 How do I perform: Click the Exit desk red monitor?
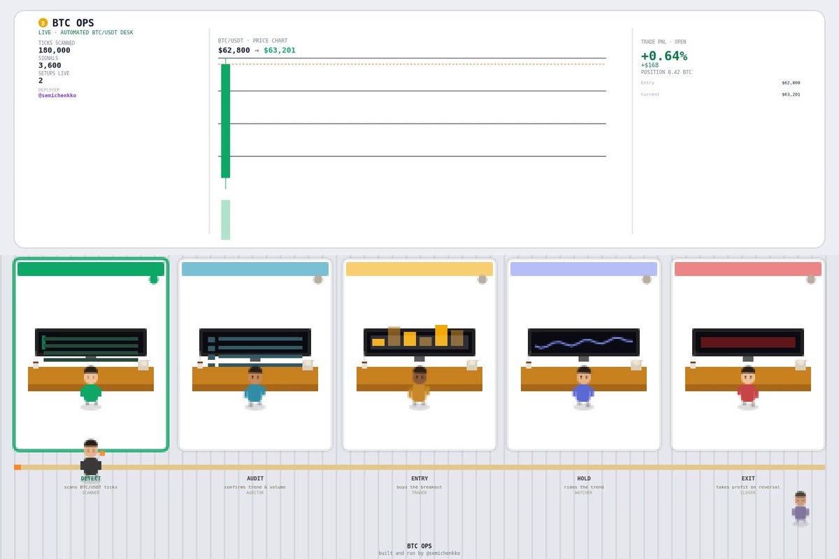coord(748,342)
